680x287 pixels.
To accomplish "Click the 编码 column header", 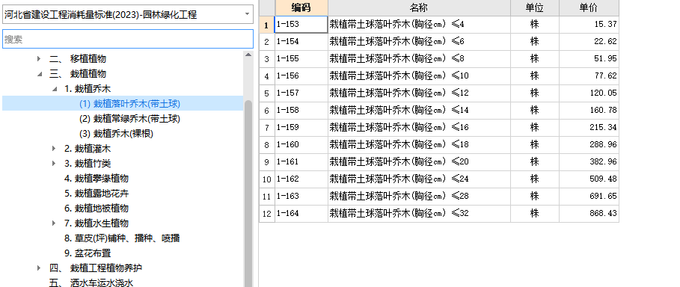I will point(301,7).
